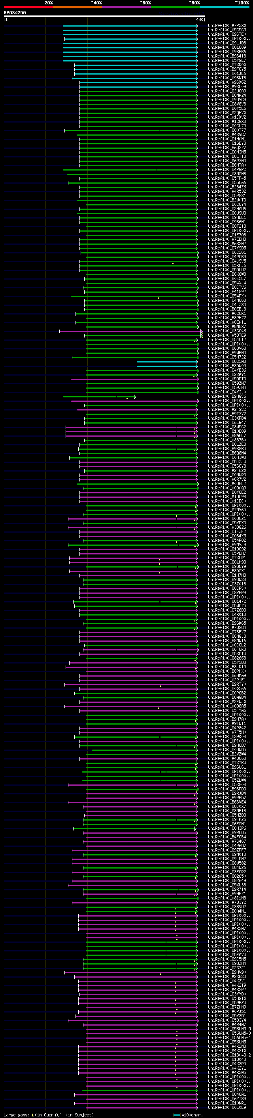The image size is (253, 1118).
Task: Select hit label UniRef100_A2F620
Action: [227, 470]
